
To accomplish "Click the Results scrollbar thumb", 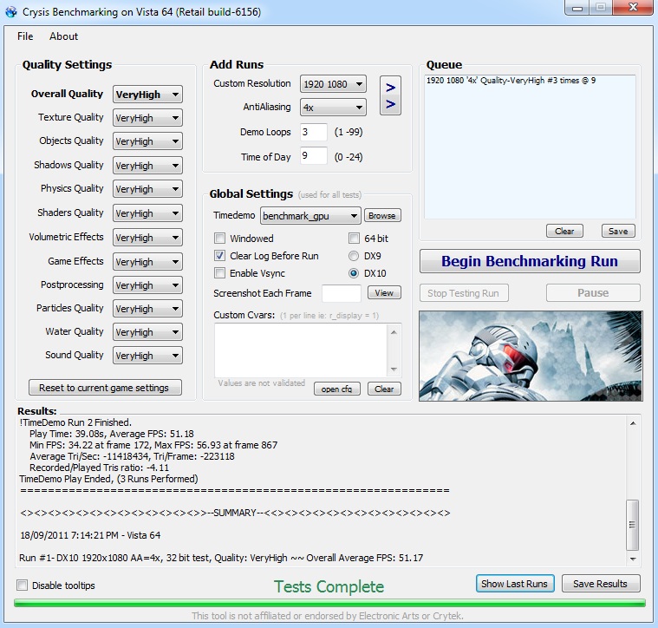I will [632, 525].
